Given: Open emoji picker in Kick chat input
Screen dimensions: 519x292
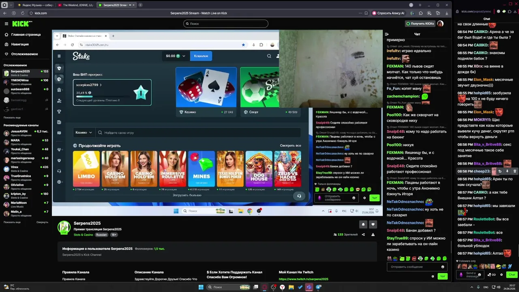Looking at the screenshot, I should coord(442,267).
